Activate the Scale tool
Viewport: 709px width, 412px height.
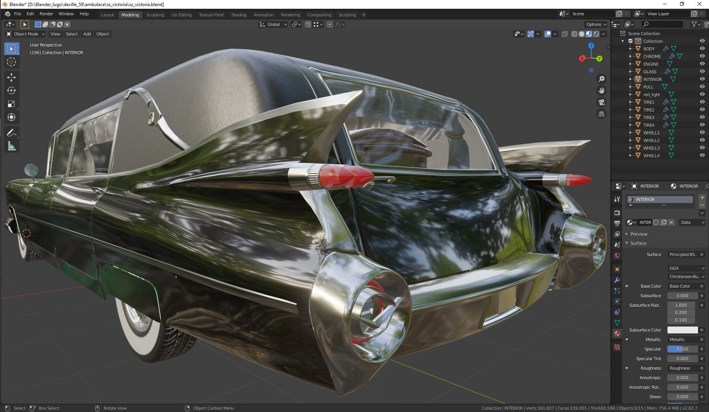11,104
